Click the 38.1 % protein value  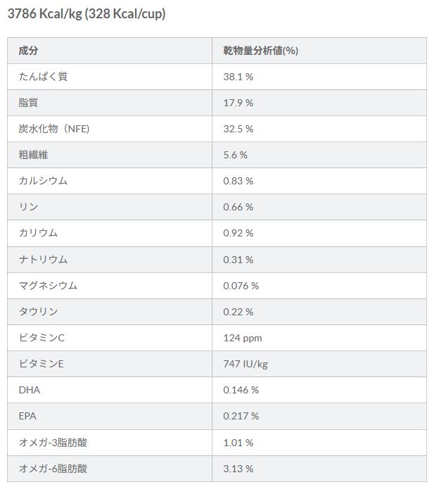pyautogui.click(x=239, y=77)
